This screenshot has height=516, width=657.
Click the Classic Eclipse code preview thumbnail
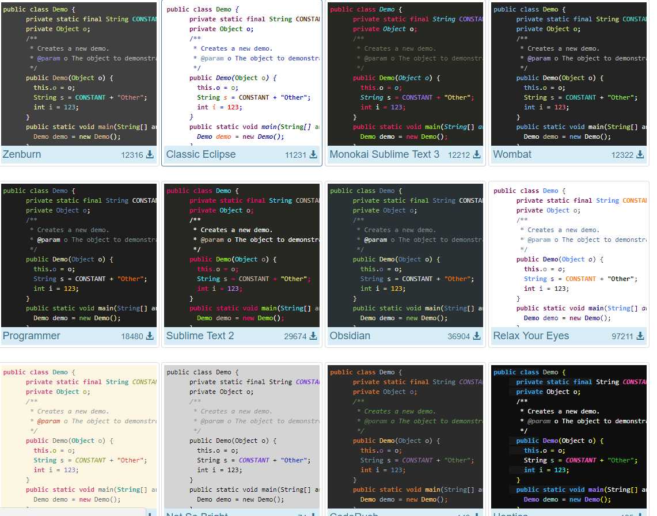(242, 74)
